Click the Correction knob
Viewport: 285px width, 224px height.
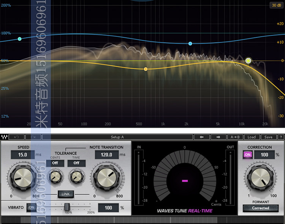click(261, 178)
